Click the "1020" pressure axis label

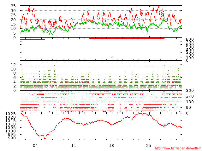[10, 117]
